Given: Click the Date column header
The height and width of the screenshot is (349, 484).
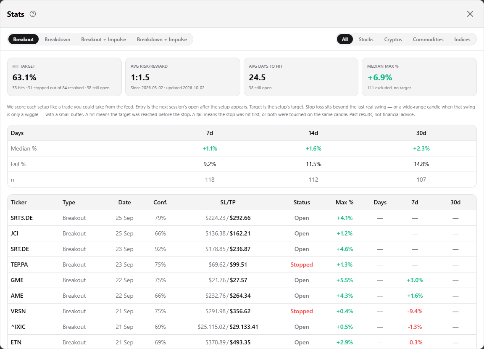Looking at the screenshot, I should tap(124, 202).
